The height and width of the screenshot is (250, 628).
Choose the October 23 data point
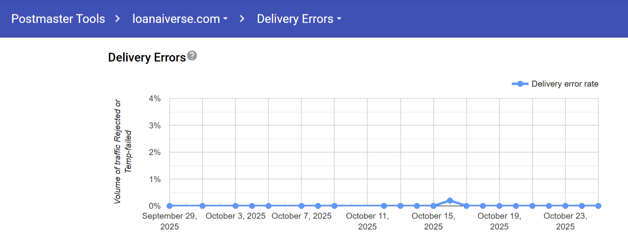(565, 206)
